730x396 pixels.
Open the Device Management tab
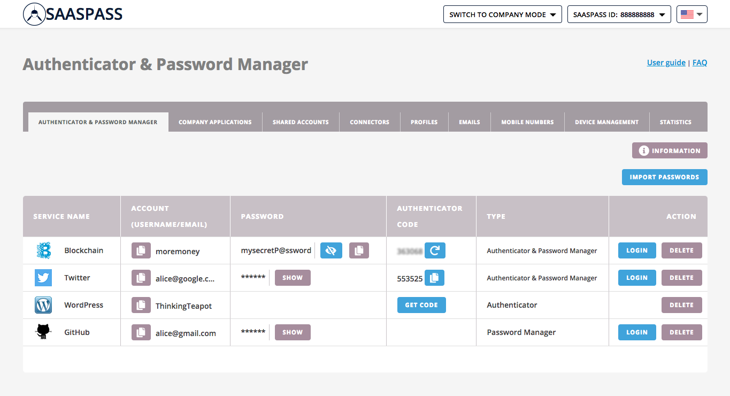point(606,122)
